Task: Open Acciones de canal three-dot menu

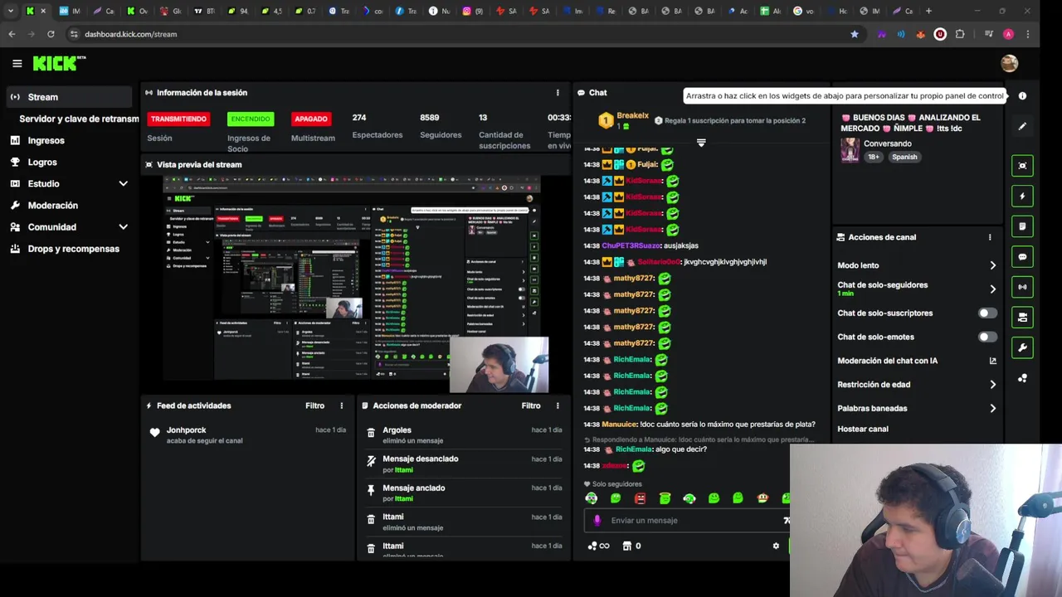Action: pos(990,237)
